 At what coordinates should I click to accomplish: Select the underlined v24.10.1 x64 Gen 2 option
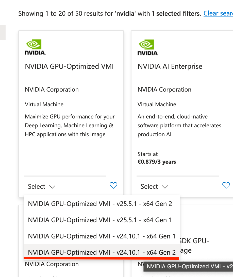(x=102, y=252)
